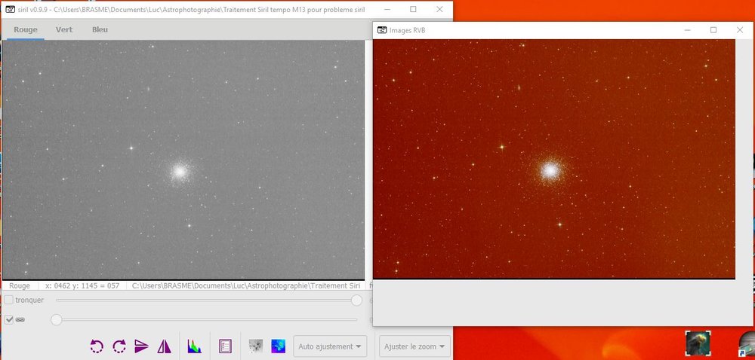Open the frame list icon

225,346
